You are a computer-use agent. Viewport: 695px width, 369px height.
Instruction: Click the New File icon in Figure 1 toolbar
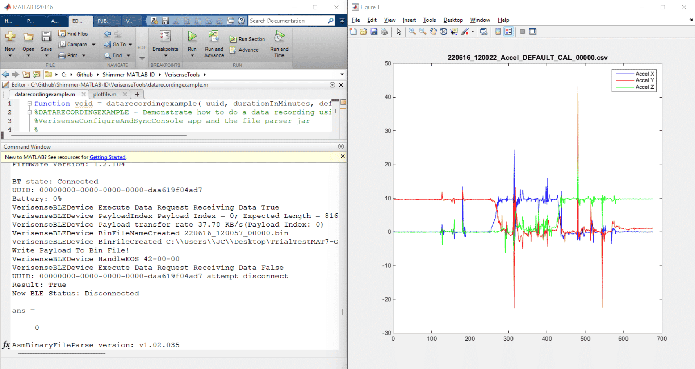(x=353, y=32)
